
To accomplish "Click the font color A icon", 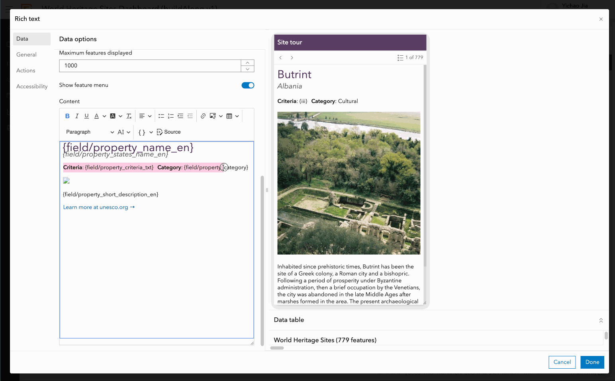I will [x=96, y=116].
